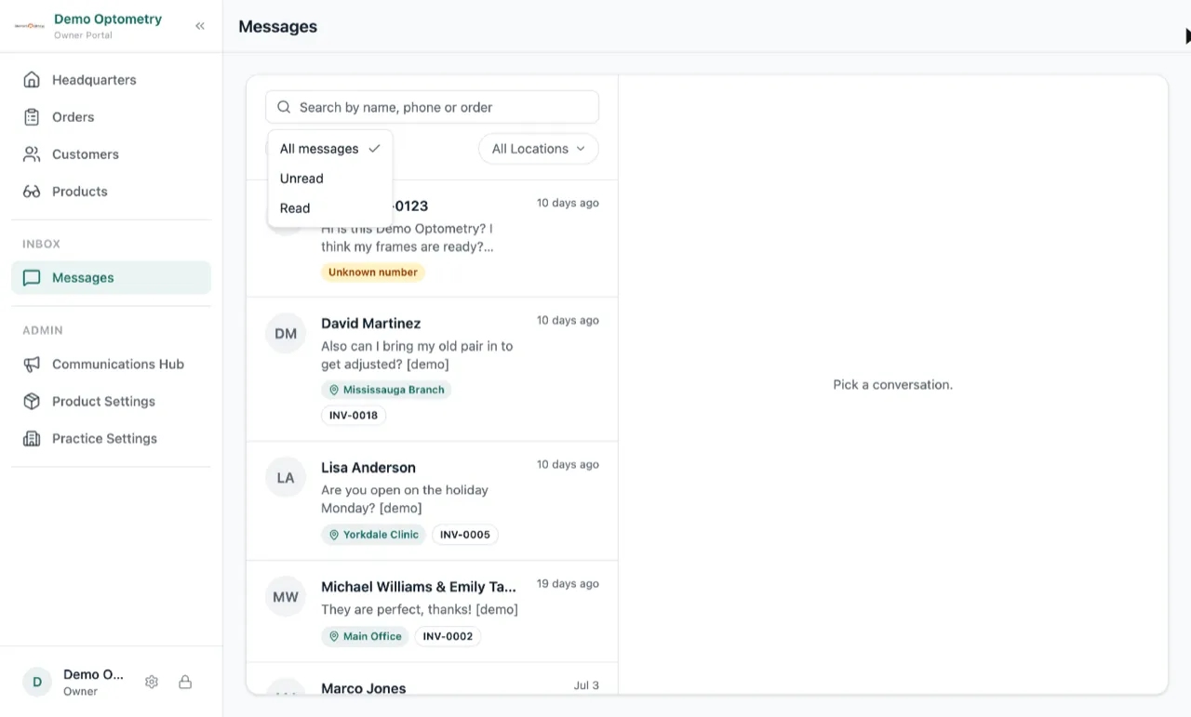Click the DM avatar for David Martinez
Image resolution: width=1191 pixels, height=717 pixels.
coord(286,333)
